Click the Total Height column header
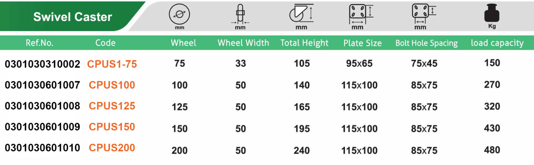This screenshot has height=165, width=534. click(305, 43)
